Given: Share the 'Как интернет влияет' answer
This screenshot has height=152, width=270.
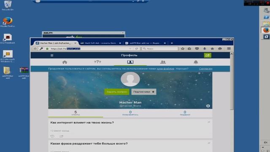Looking at the screenshot, I should pos(61,136).
